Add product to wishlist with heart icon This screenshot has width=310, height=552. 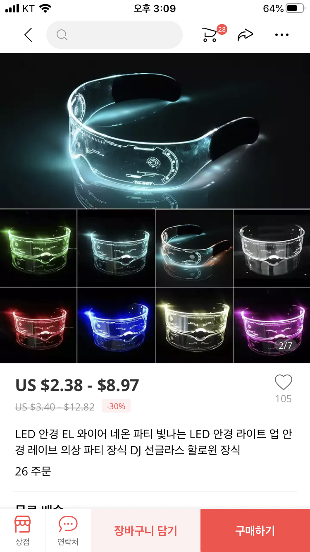284,382
